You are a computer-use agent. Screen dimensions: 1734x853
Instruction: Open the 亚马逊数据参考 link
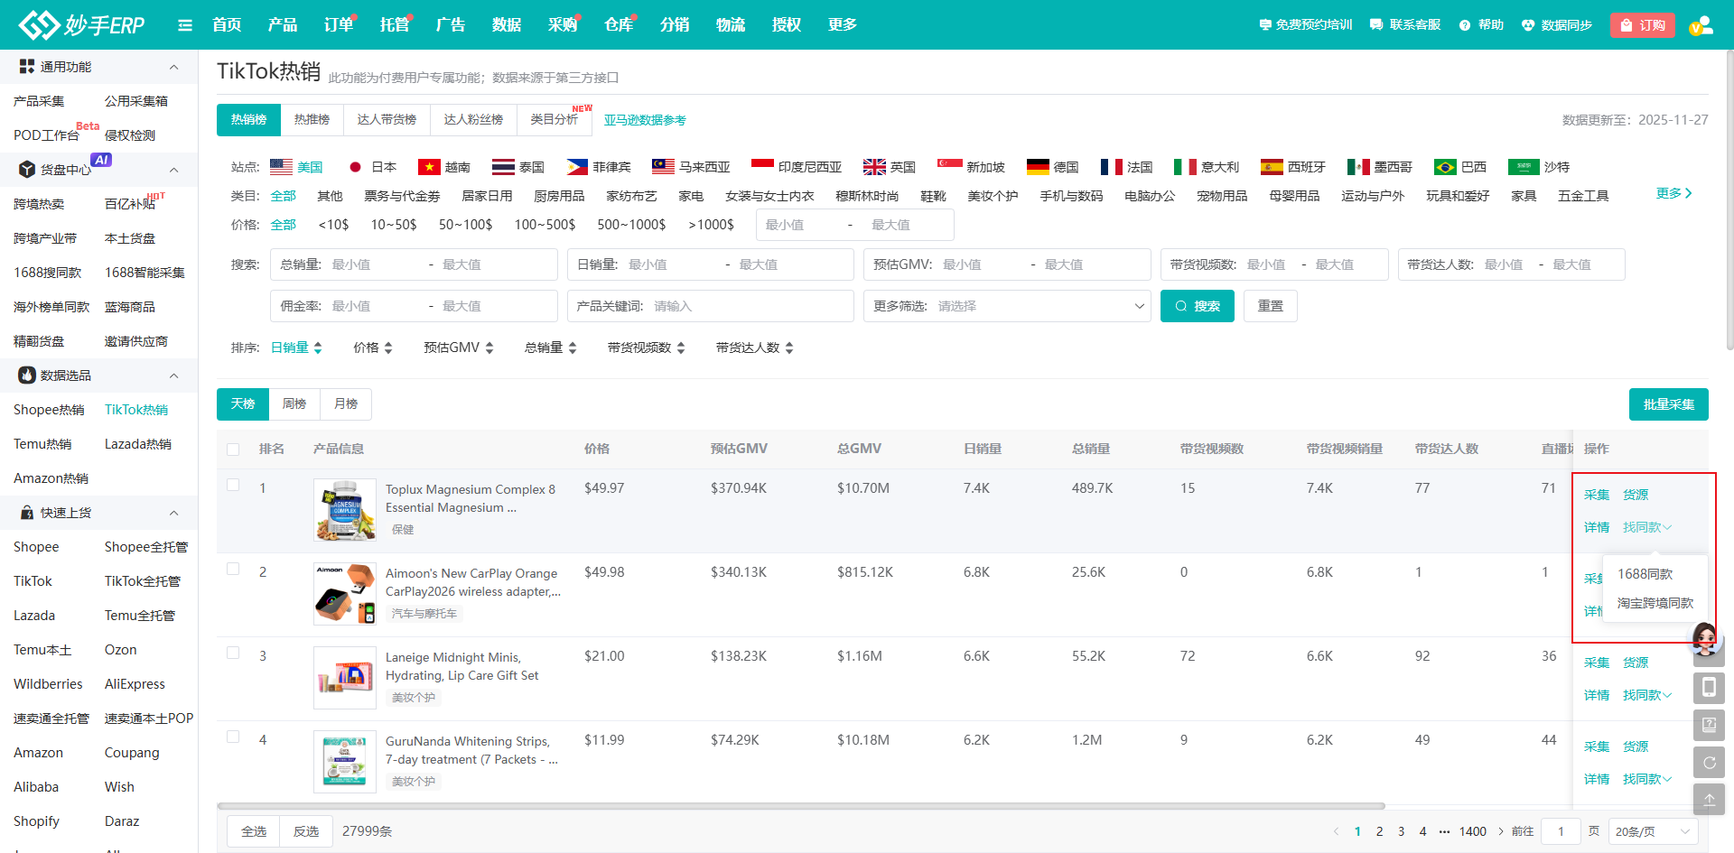point(645,120)
